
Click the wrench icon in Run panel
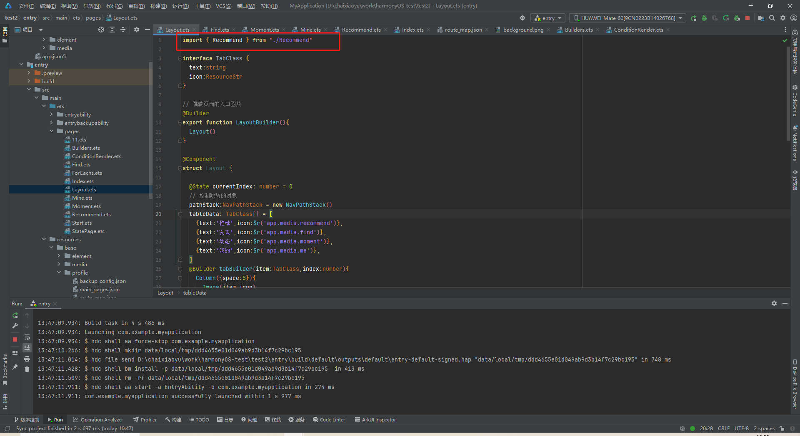click(15, 326)
